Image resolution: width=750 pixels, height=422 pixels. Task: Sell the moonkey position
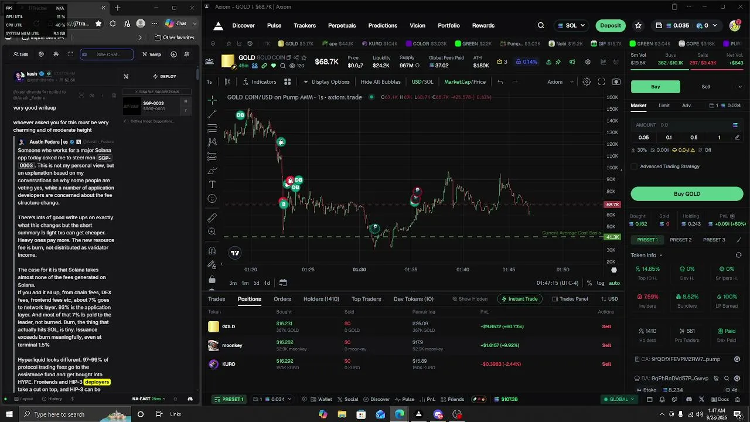[x=606, y=345]
